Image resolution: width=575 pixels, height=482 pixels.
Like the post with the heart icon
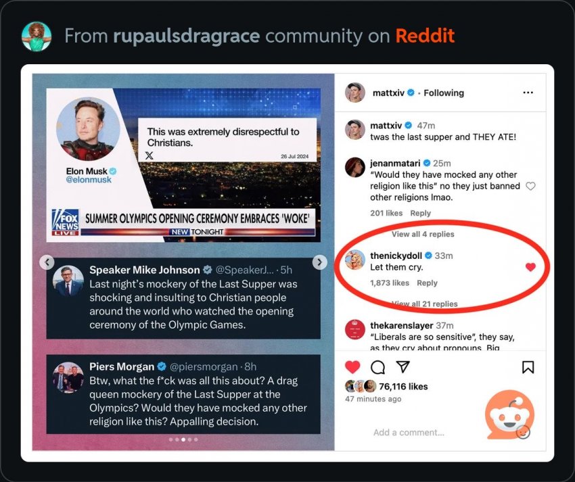click(352, 367)
